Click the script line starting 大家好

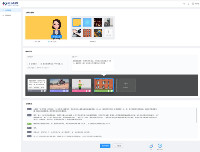(x=95, y=110)
